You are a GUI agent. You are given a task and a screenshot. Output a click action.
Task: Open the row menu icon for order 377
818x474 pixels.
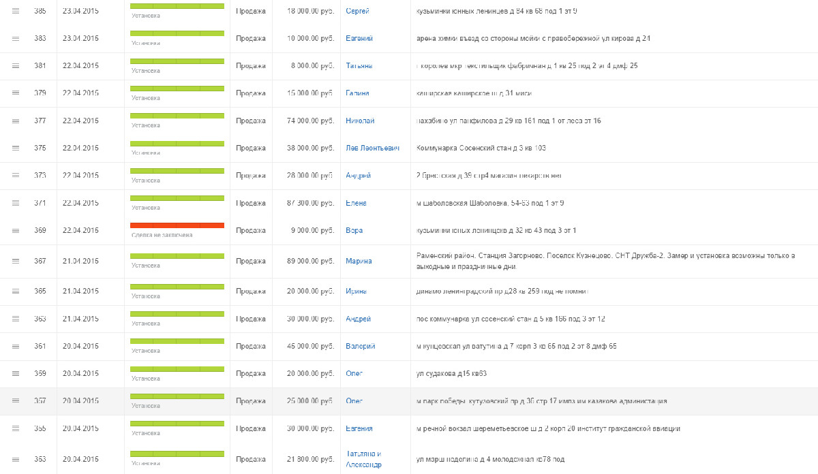[x=16, y=121]
